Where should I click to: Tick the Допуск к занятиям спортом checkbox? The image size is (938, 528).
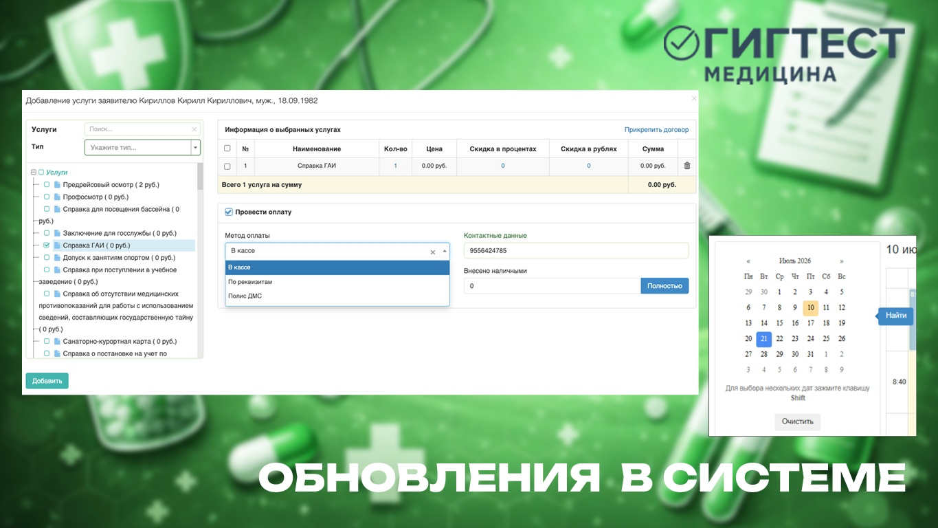click(x=47, y=258)
